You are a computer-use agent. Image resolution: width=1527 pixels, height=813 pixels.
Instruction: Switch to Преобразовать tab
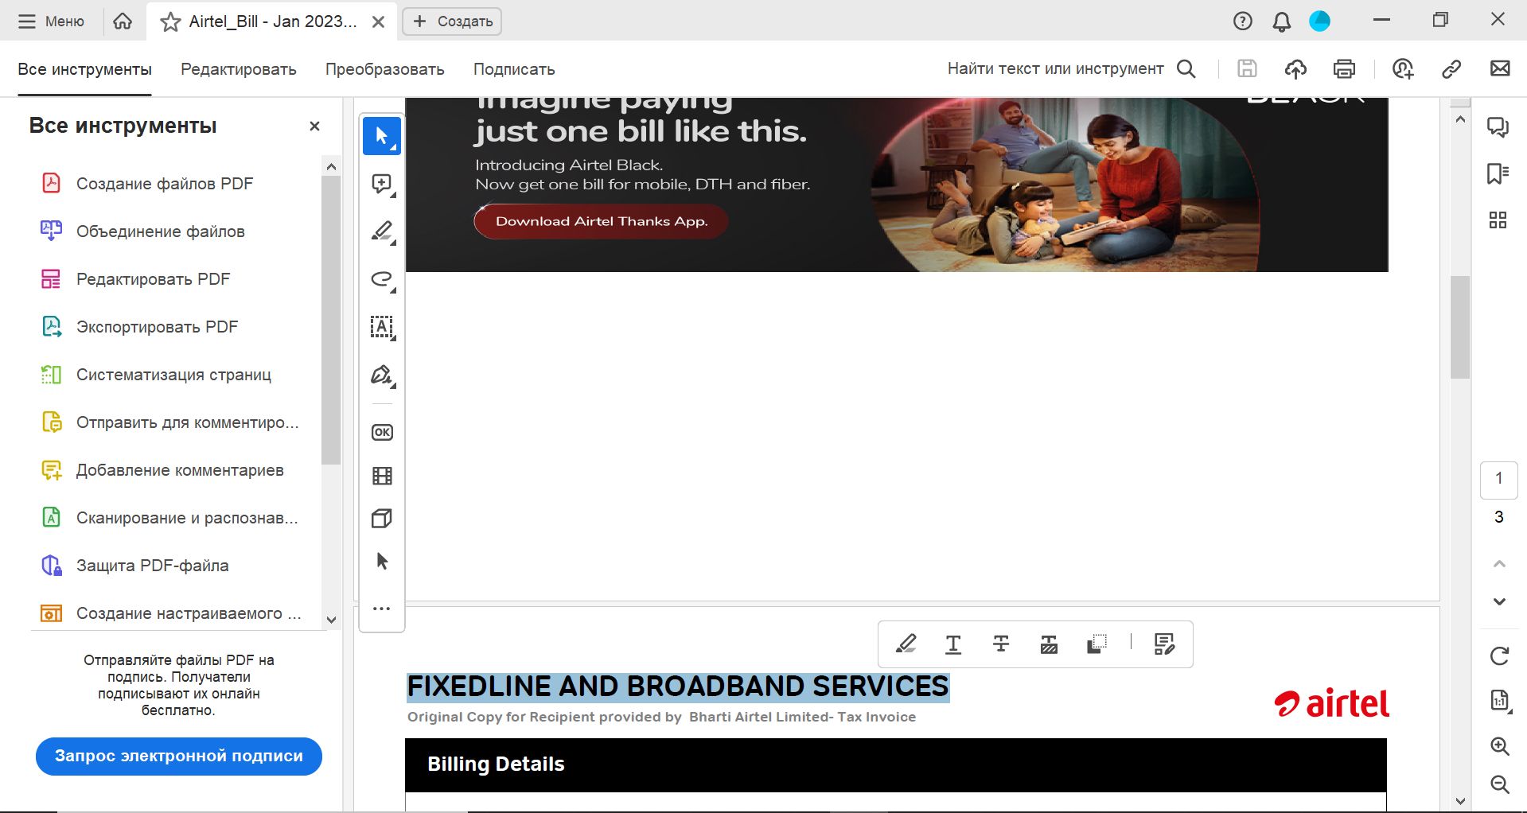coord(385,69)
